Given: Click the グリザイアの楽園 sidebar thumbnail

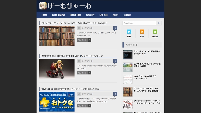Looking at the screenshot, I should click(128, 67).
